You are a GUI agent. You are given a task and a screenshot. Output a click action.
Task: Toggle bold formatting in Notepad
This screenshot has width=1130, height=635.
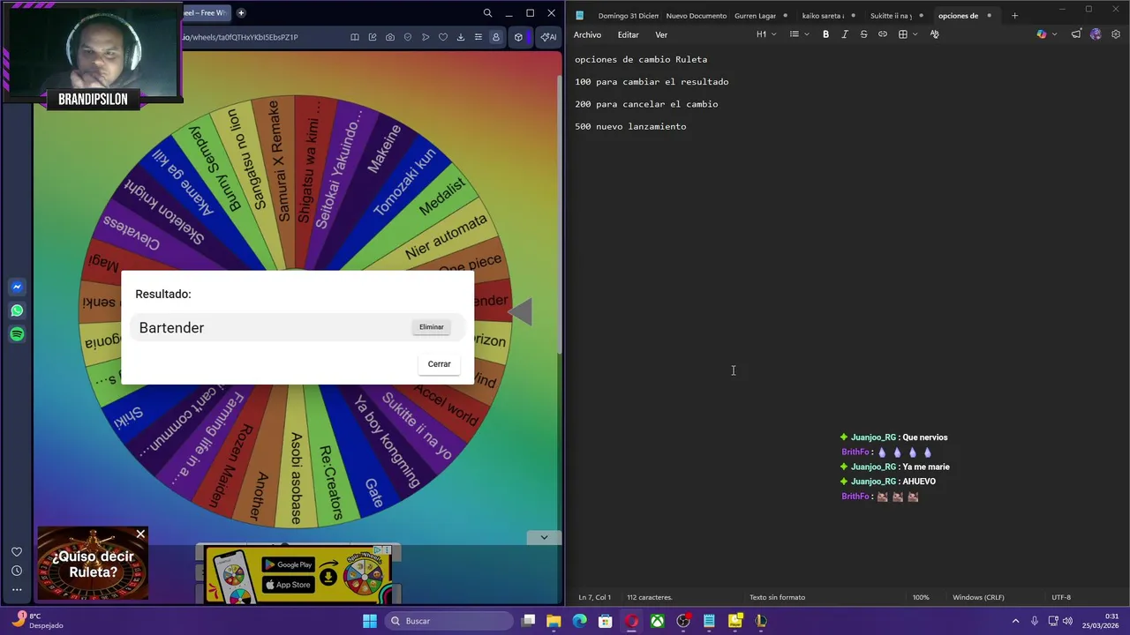pyautogui.click(x=825, y=34)
